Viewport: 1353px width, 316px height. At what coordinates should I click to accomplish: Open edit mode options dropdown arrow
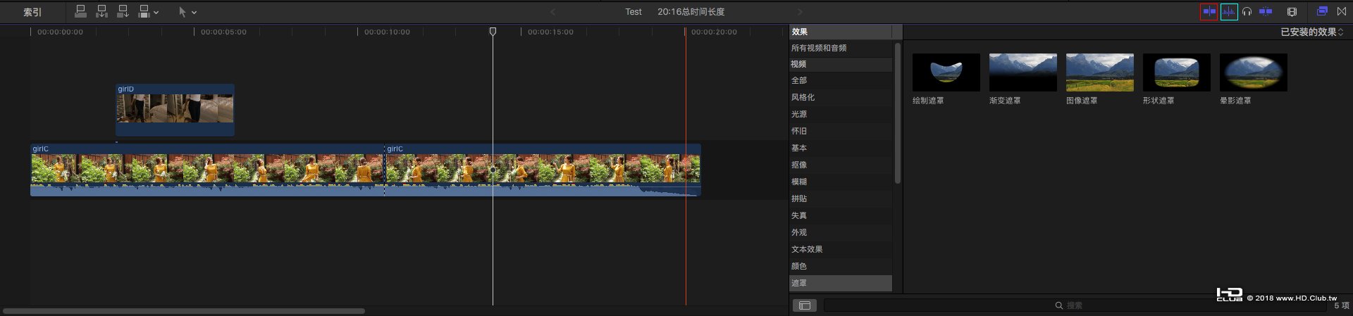click(156, 12)
